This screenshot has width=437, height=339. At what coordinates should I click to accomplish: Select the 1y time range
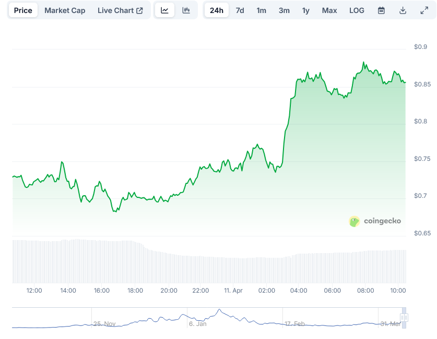click(x=305, y=10)
